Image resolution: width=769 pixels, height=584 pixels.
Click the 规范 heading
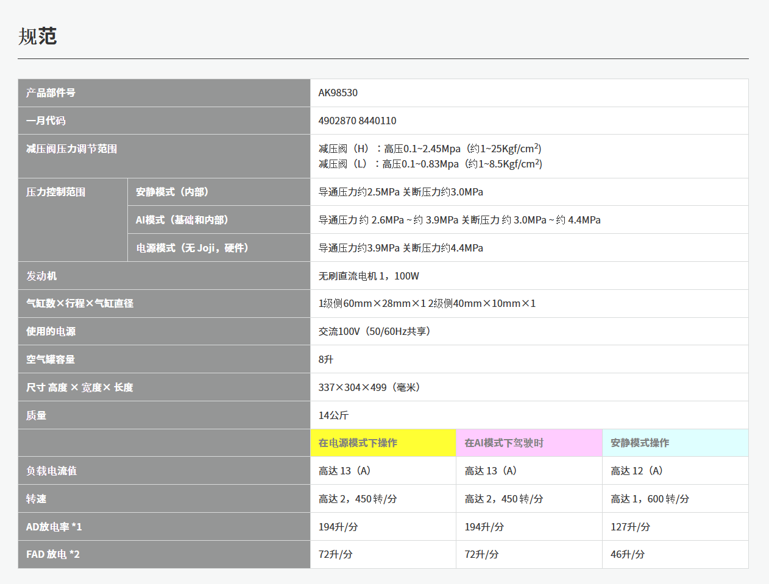pyautogui.click(x=38, y=37)
